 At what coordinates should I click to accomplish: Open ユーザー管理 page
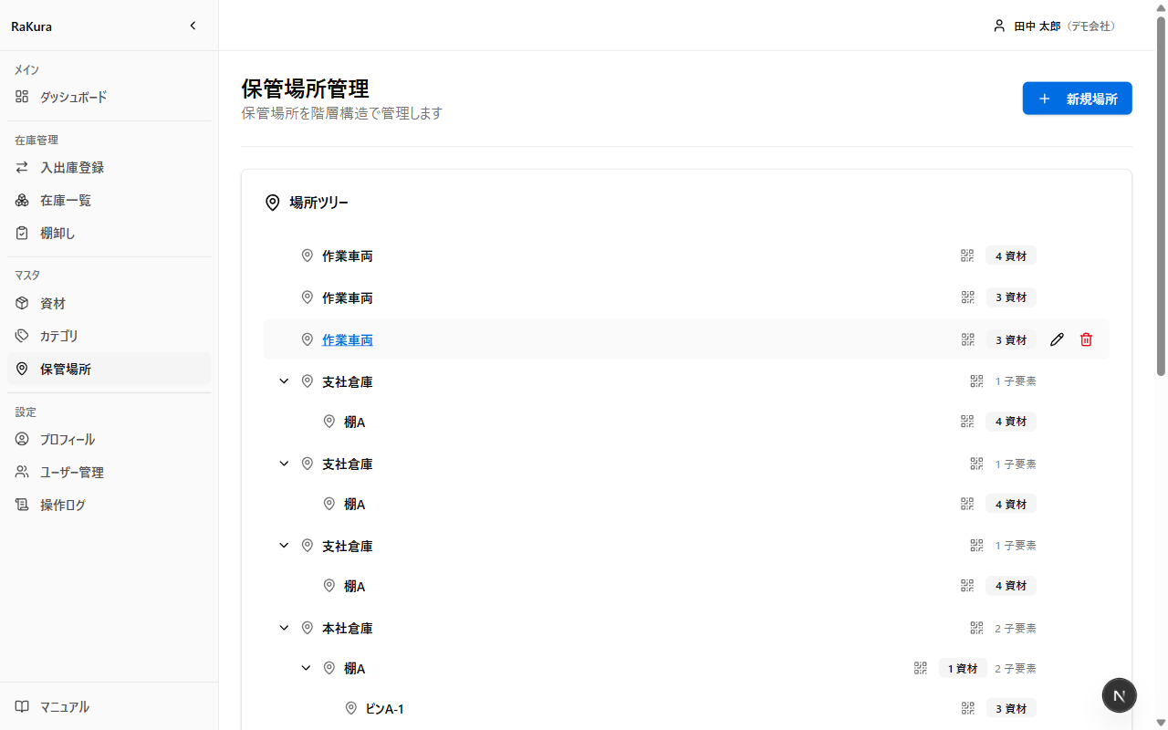pos(109,473)
